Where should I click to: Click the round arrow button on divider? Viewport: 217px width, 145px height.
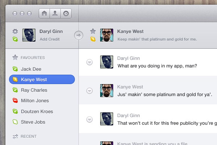tap(78, 35)
